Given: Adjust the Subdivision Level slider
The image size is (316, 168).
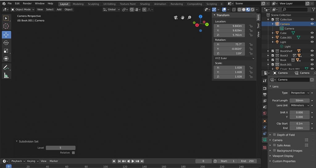Looking at the screenshot, I should pyautogui.click(x=61, y=148).
